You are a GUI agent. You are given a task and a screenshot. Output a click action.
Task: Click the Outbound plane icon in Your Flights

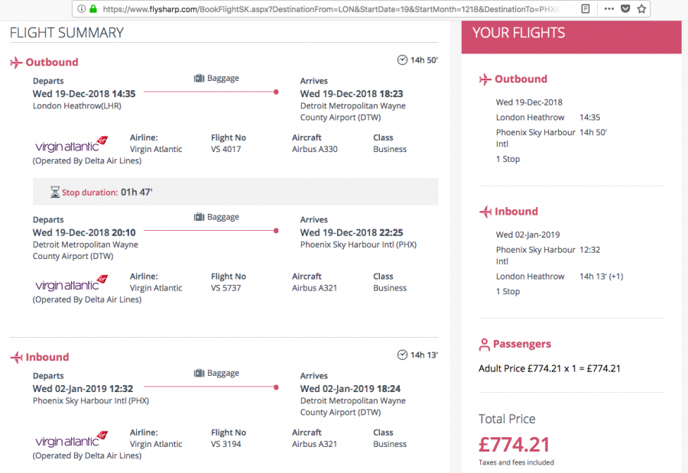[485, 79]
